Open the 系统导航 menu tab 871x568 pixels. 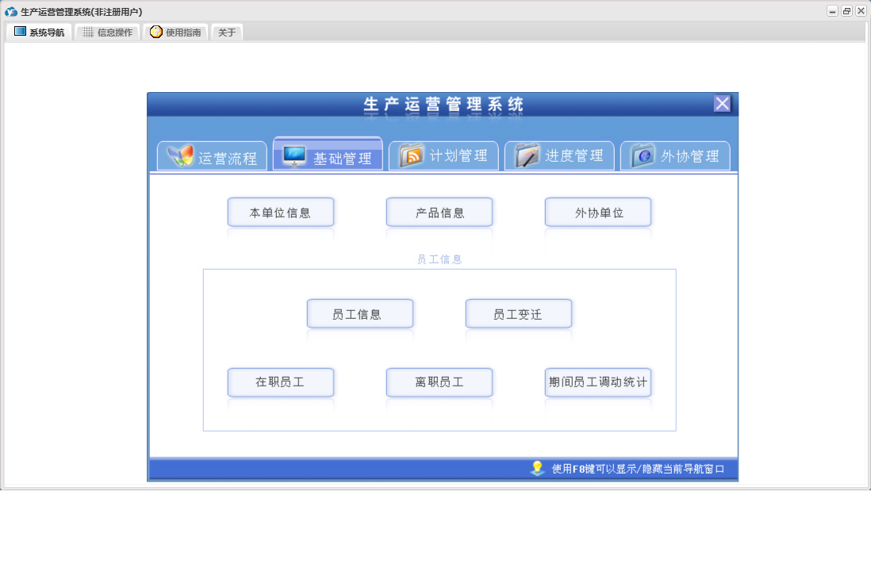(x=40, y=33)
